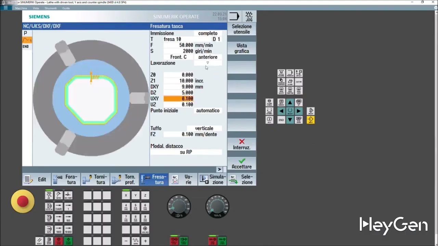Viewport: 438px width, 246px height.
Task: Open the Foratura softkey tab
Action: [66, 179]
